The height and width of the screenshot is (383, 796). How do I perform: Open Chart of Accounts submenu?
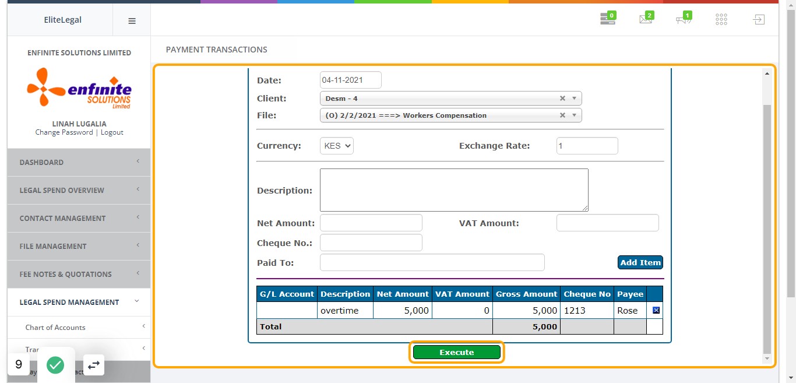click(x=79, y=328)
